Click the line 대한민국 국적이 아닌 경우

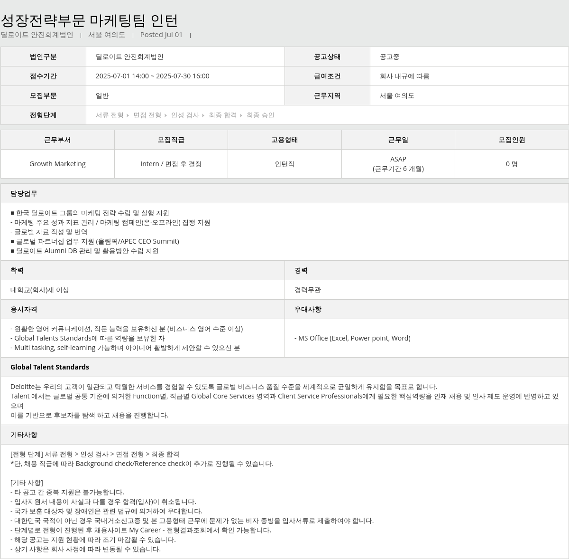point(192,521)
